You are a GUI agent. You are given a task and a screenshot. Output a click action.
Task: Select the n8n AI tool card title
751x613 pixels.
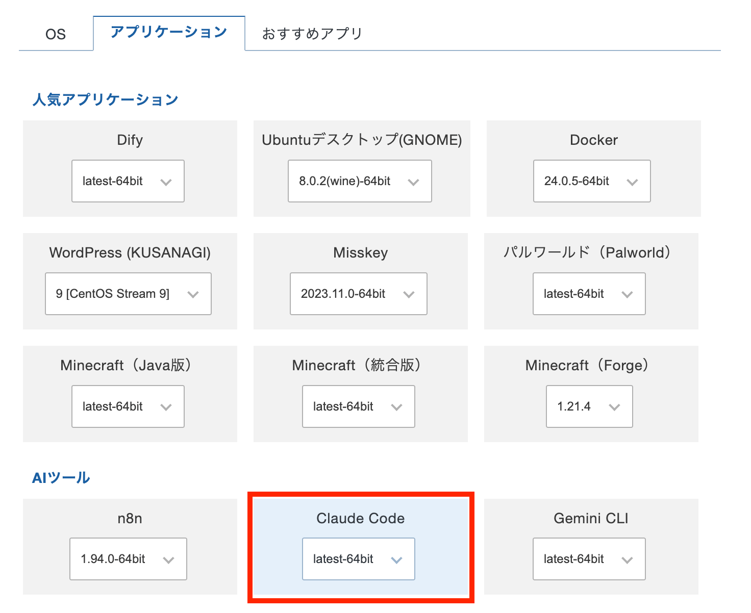pos(130,518)
